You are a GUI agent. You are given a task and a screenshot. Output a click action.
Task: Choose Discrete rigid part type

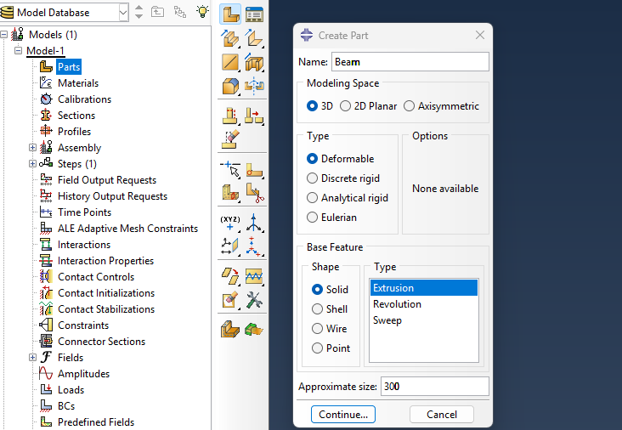pos(313,178)
